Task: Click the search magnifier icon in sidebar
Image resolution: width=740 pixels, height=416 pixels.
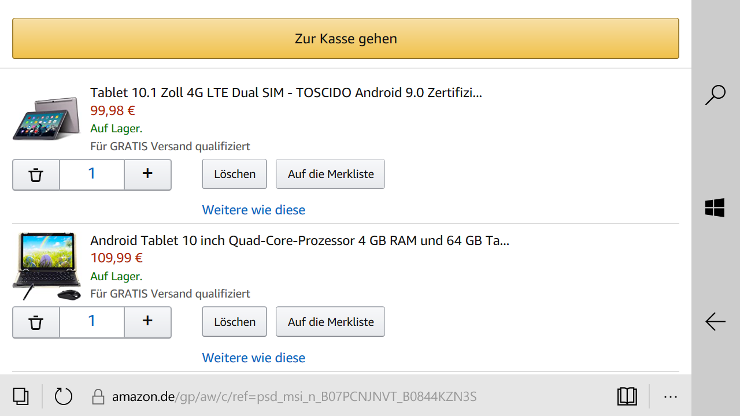Action: (715, 95)
